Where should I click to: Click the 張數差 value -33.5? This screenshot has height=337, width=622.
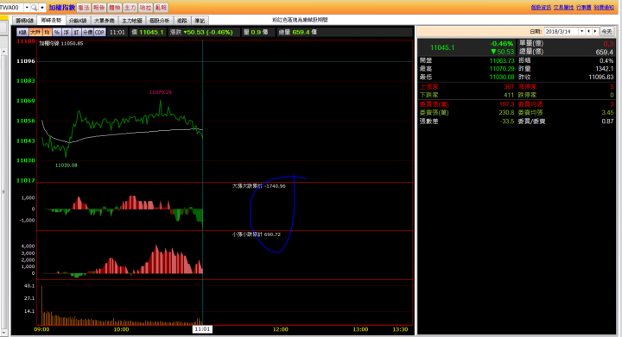[507, 122]
